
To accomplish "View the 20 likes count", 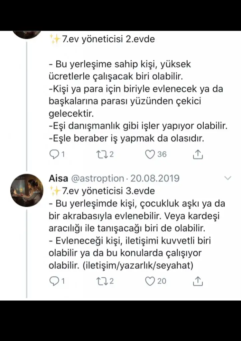I will coord(162,281).
